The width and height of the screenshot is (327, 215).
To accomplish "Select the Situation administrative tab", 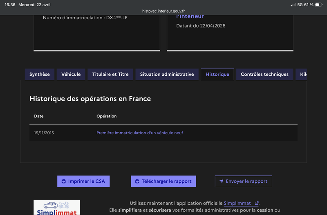I will pyautogui.click(x=167, y=75).
